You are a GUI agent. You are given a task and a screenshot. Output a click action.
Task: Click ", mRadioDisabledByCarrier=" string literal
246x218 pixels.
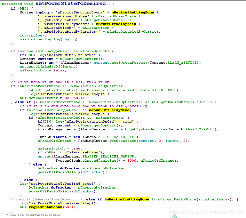pyautogui.click(x=69, y=32)
